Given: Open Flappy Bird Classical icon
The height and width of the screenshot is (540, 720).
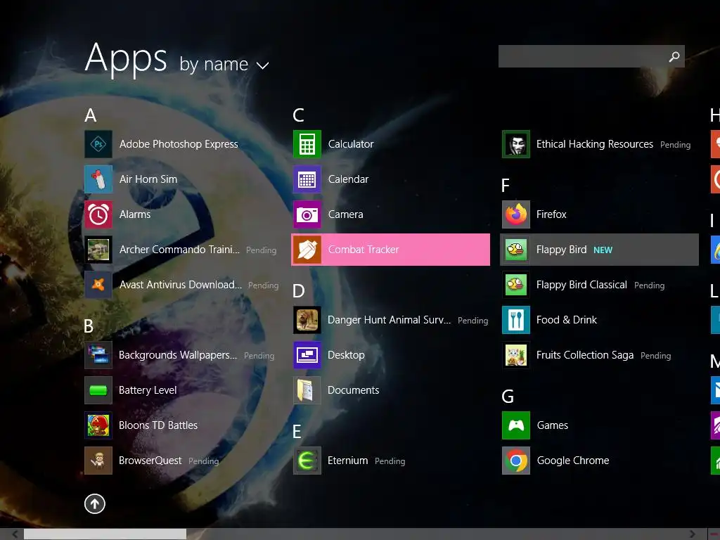Looking at the screenshot, I should 516,285.
